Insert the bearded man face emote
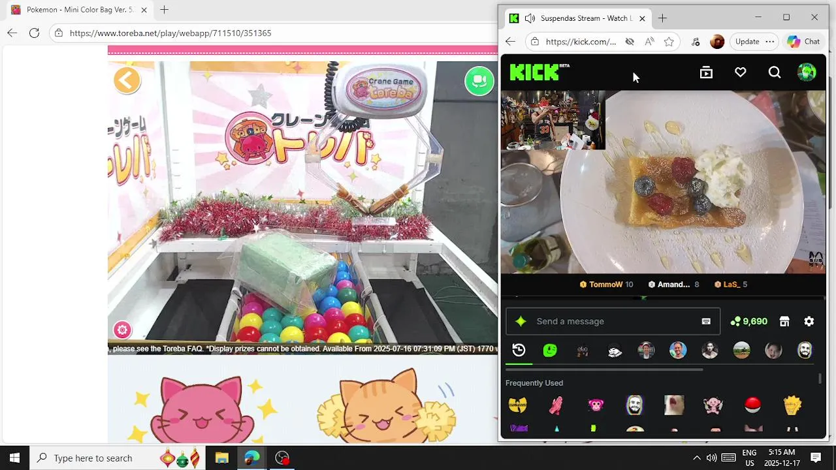Image resolution: width=836 pixels, height=470 pixels. click(x=635, y=405)
